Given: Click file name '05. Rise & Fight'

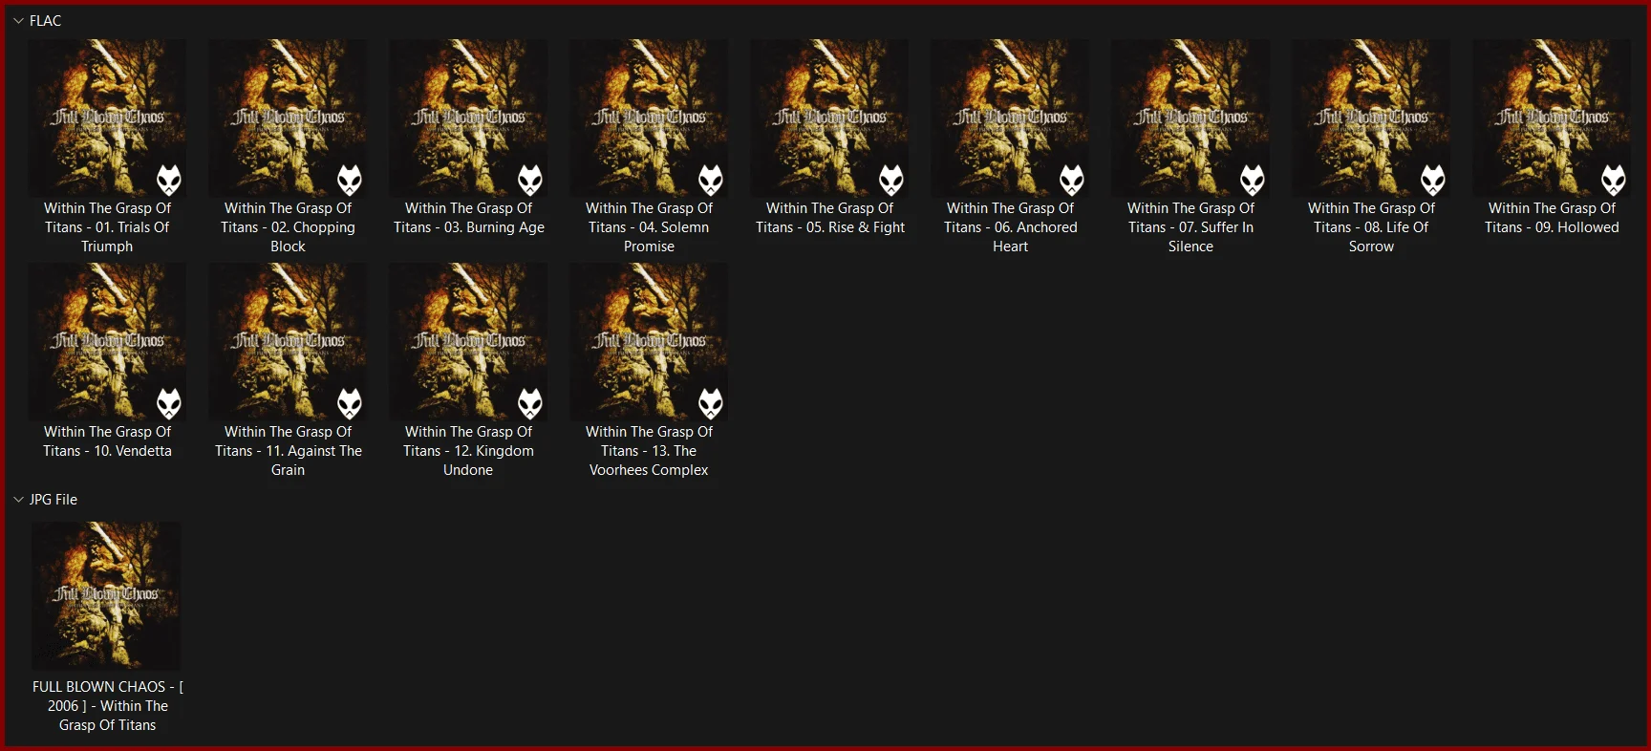Looking at the screenshot, I should coord(829,218).
